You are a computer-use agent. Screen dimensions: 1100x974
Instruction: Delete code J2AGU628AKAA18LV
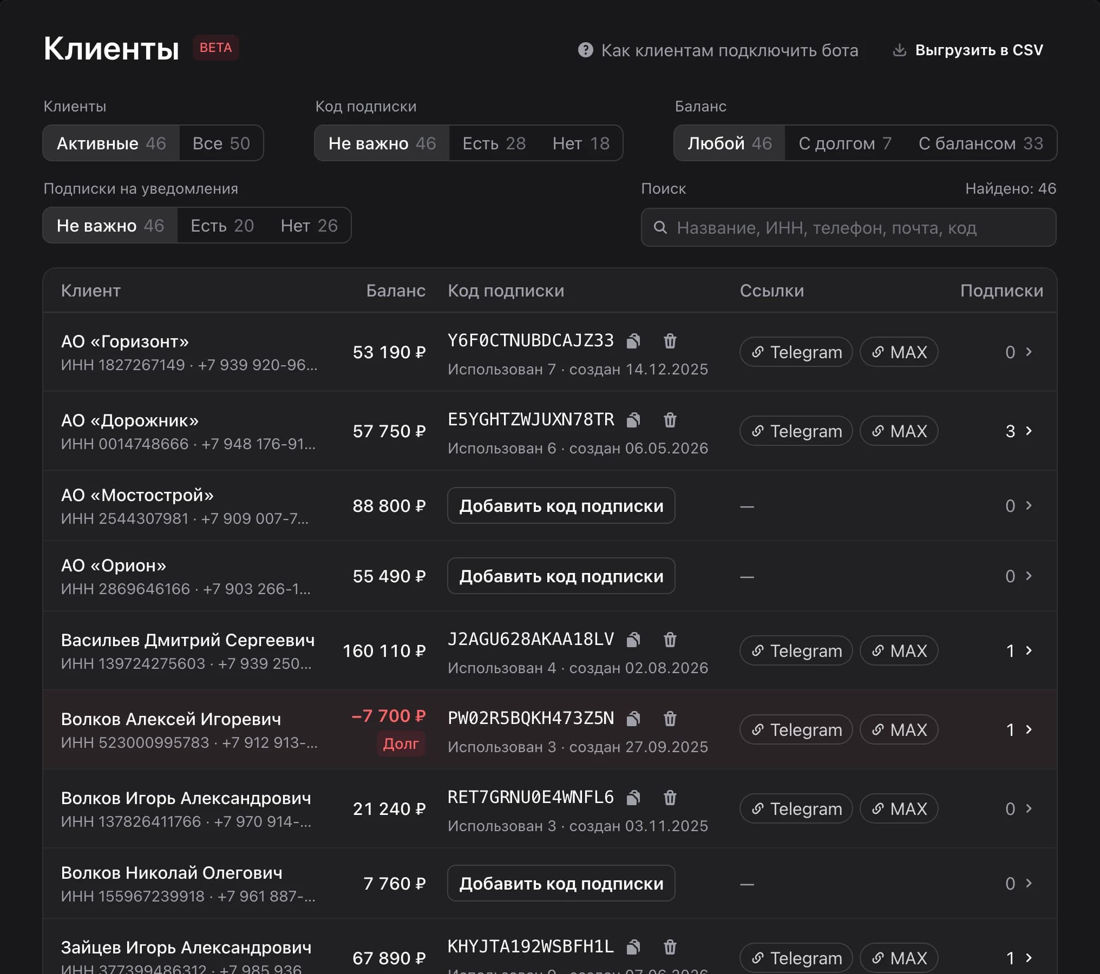[x=670, y=640]
